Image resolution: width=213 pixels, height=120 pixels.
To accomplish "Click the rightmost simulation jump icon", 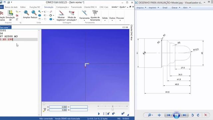I will 123,113.
